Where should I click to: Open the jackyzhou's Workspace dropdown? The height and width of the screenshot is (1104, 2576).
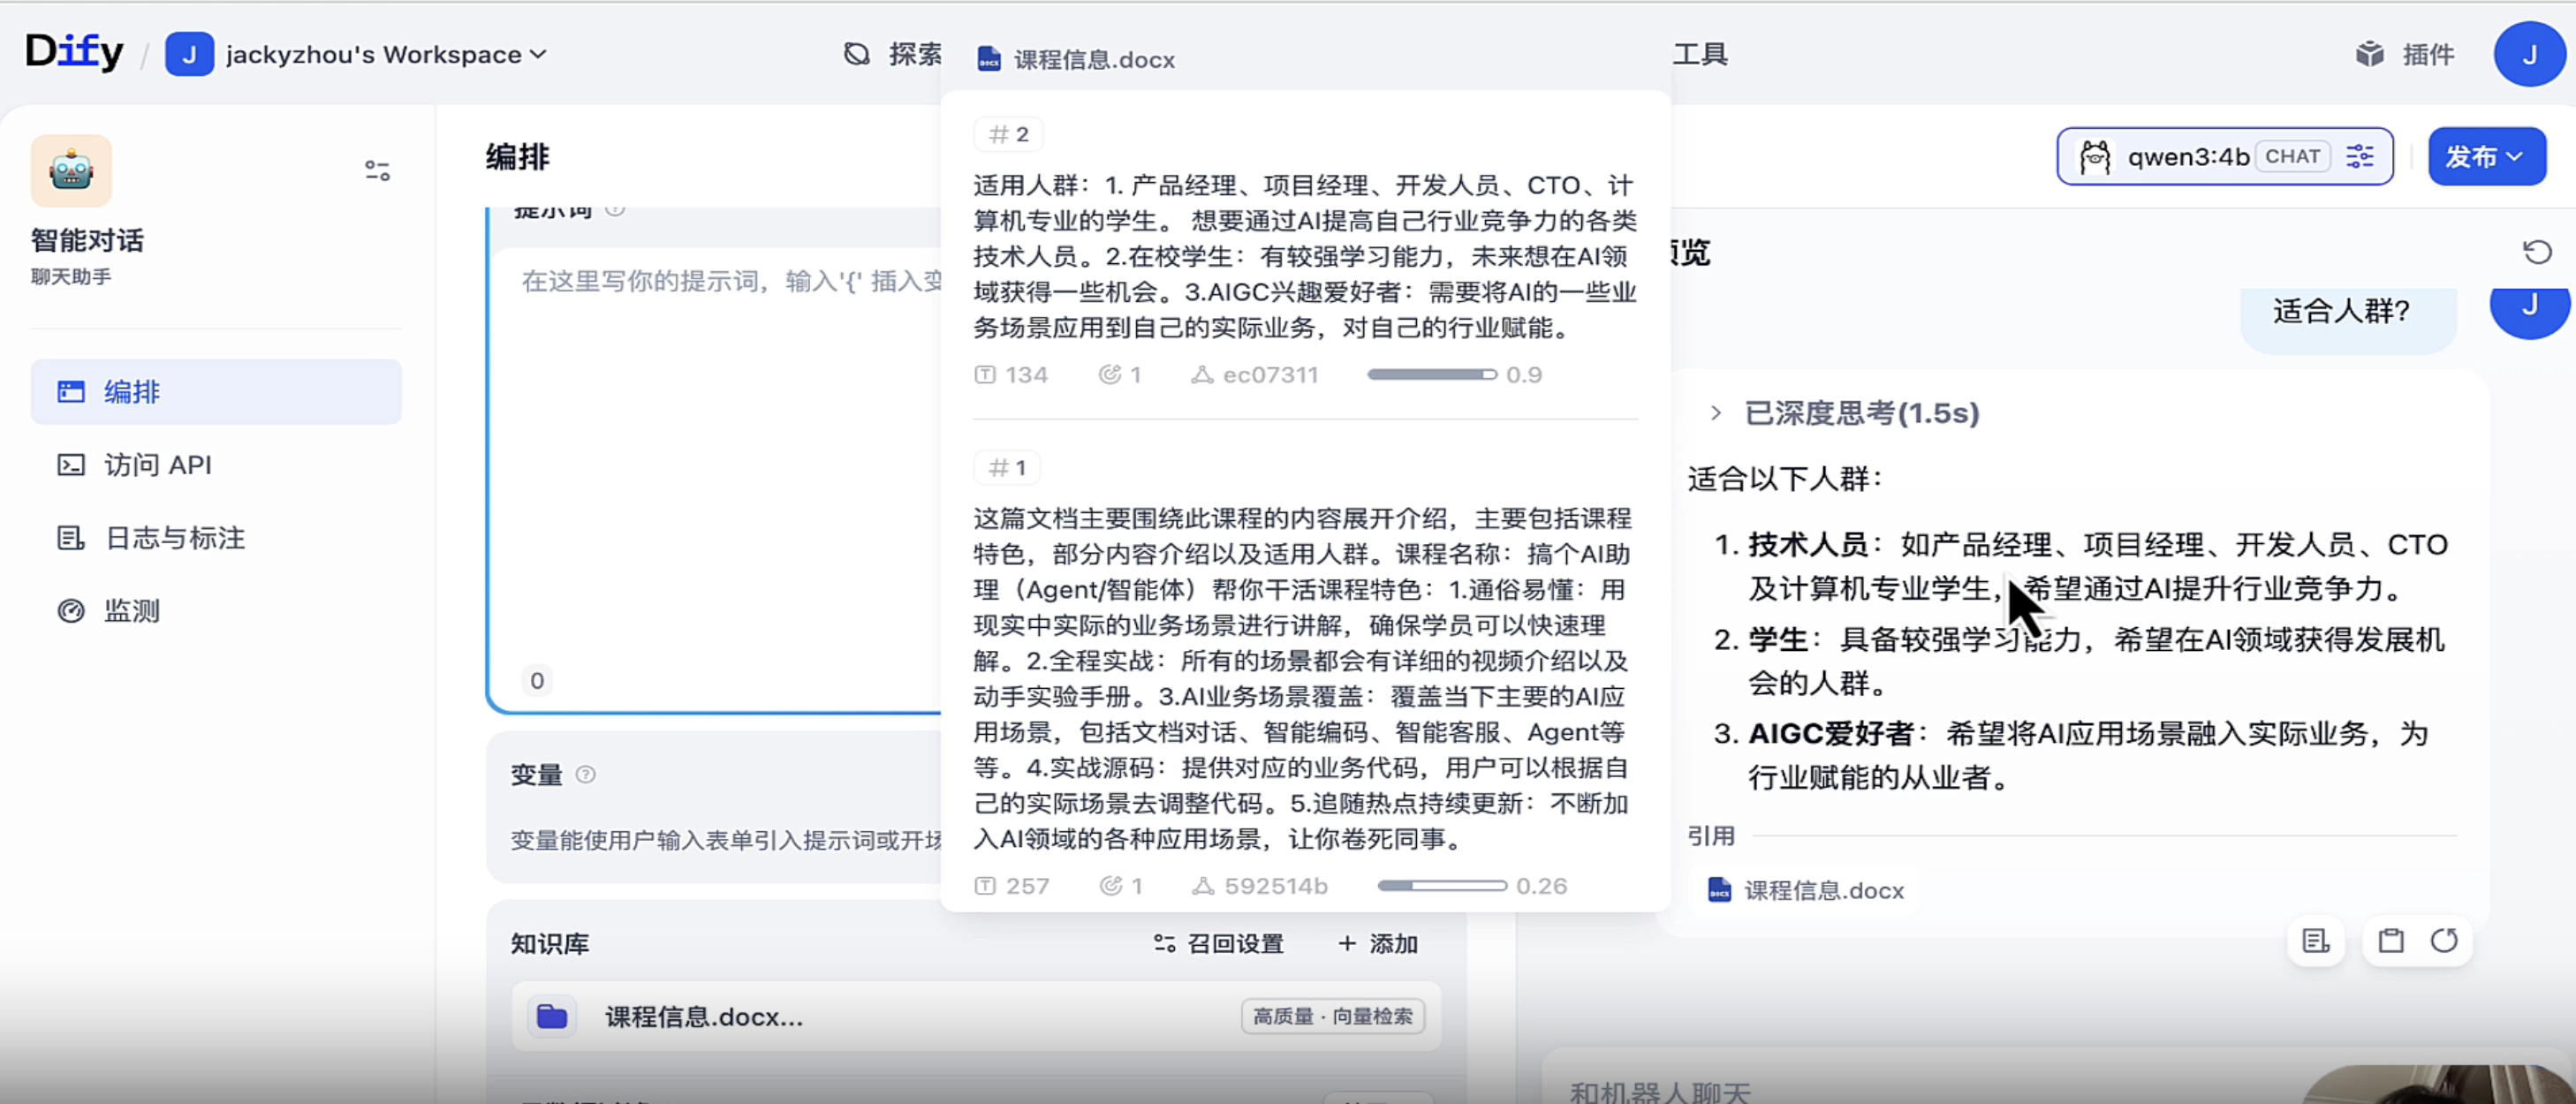coord(385,54)
